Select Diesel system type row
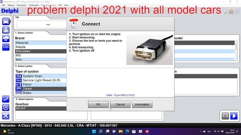This screenshot has width=241, height=135. tap(41, 88)
